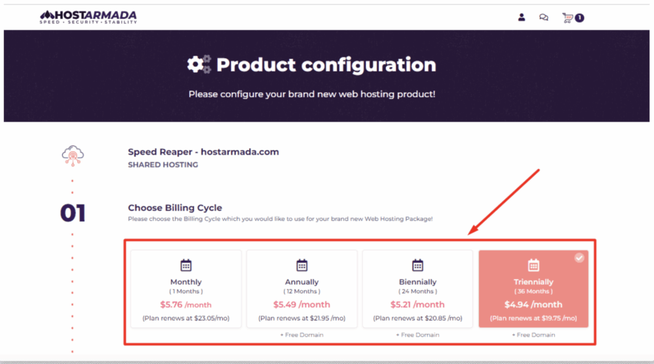Click the Triennially calendar icon

(533, 265)
